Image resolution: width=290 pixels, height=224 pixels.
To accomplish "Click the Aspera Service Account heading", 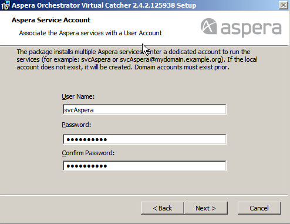I will [51, 20].
